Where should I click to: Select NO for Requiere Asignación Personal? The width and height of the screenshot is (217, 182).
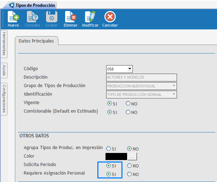[x=129, y=174]
